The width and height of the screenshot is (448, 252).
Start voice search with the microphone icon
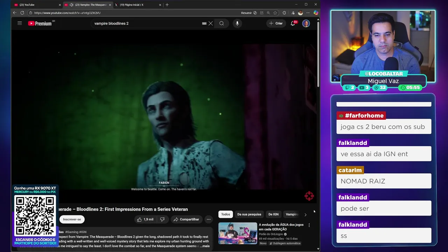click(237, 23)
